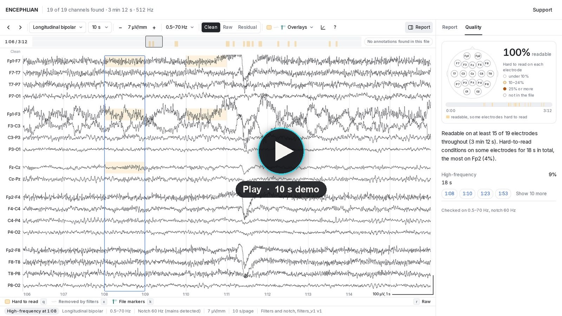The height and width of the screenshot is (316, 562).
Task: Click Show 10 more timestamps
Action: pyautogui.click(x=531, y=193)
